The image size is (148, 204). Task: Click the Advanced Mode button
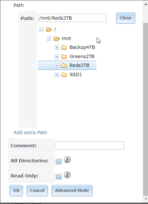point(72,191)
